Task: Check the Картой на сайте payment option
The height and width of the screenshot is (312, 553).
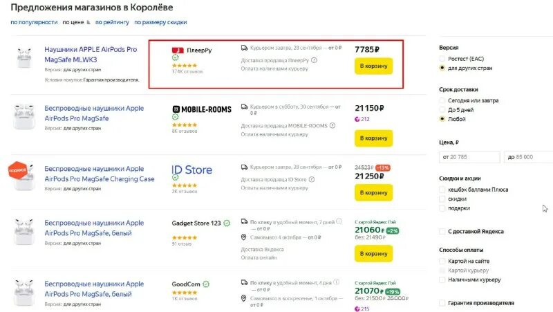Action: tap(442, 261)
